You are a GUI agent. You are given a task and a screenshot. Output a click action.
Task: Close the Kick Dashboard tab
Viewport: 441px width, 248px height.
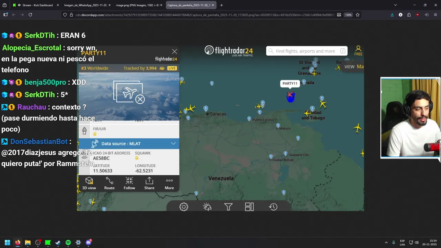point(58,5)
